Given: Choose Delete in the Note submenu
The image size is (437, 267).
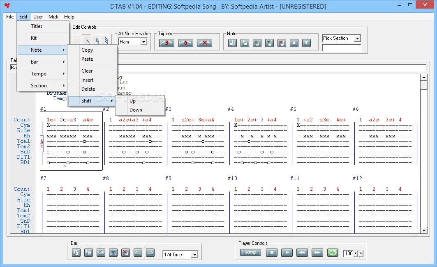Looking at the screenshot, I should (x=92, y=89).
